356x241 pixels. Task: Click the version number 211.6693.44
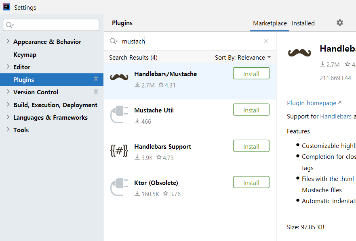335,78
